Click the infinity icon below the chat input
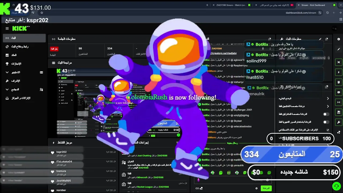This screenshot has height=193, width=343. pos(197,188)
